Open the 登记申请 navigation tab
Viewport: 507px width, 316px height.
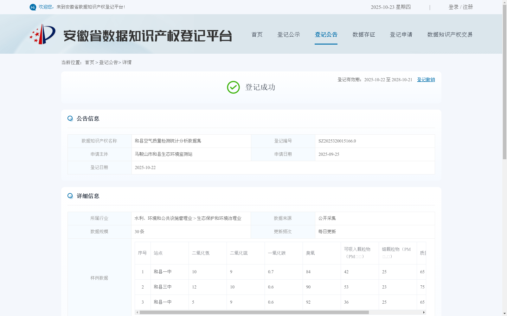[x=401, y=34]
